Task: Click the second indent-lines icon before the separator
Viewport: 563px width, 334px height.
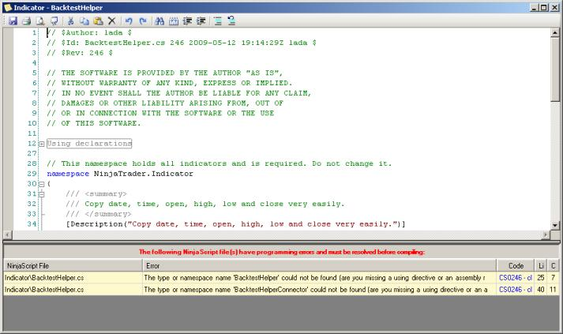Action: pyautogui.click(x=201, y=21)
